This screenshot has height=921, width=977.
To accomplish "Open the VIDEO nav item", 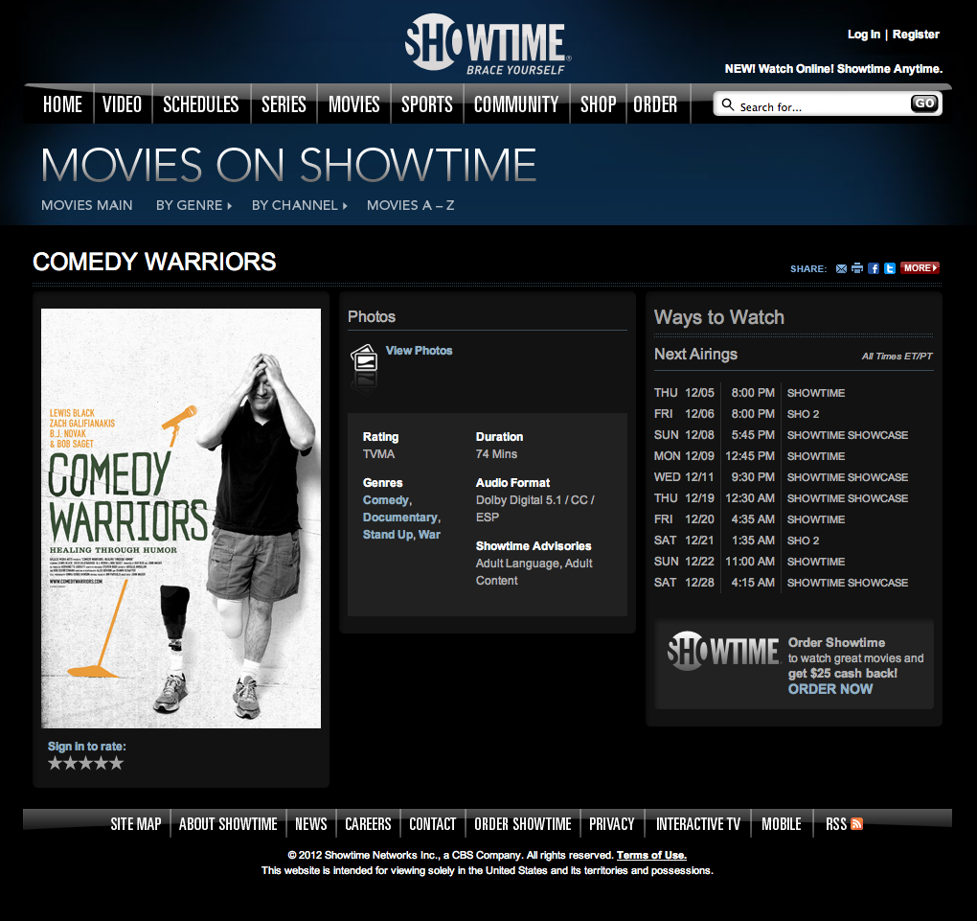I will [x=123, y=104].
